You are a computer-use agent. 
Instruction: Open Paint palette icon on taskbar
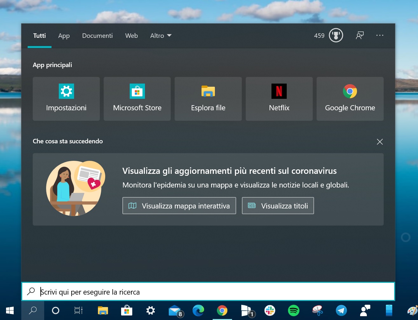tap(412, 310)
